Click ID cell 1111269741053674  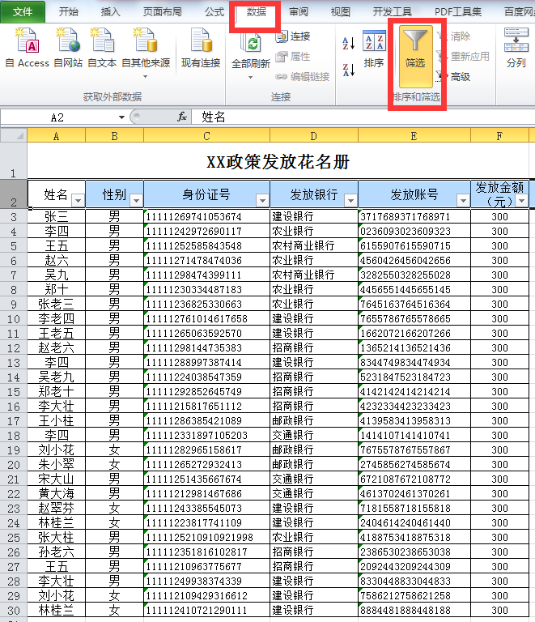pos(206,216)
